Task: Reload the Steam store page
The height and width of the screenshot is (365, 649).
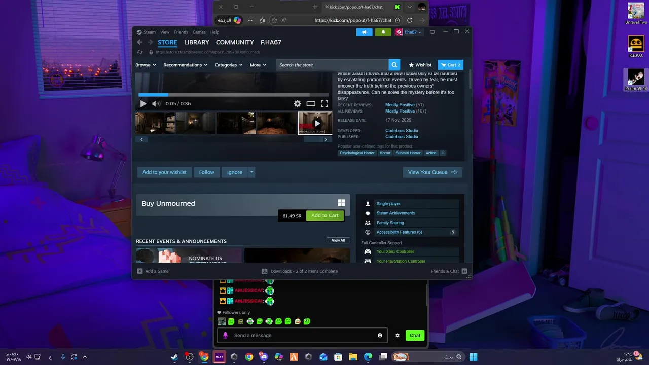Action: [140, 52]
